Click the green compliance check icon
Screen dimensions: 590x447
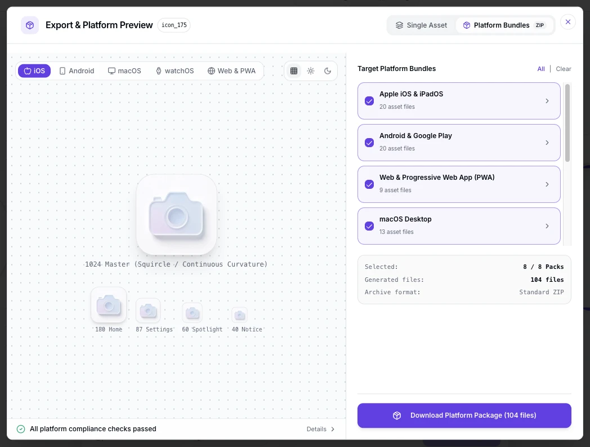pos(21,429)
